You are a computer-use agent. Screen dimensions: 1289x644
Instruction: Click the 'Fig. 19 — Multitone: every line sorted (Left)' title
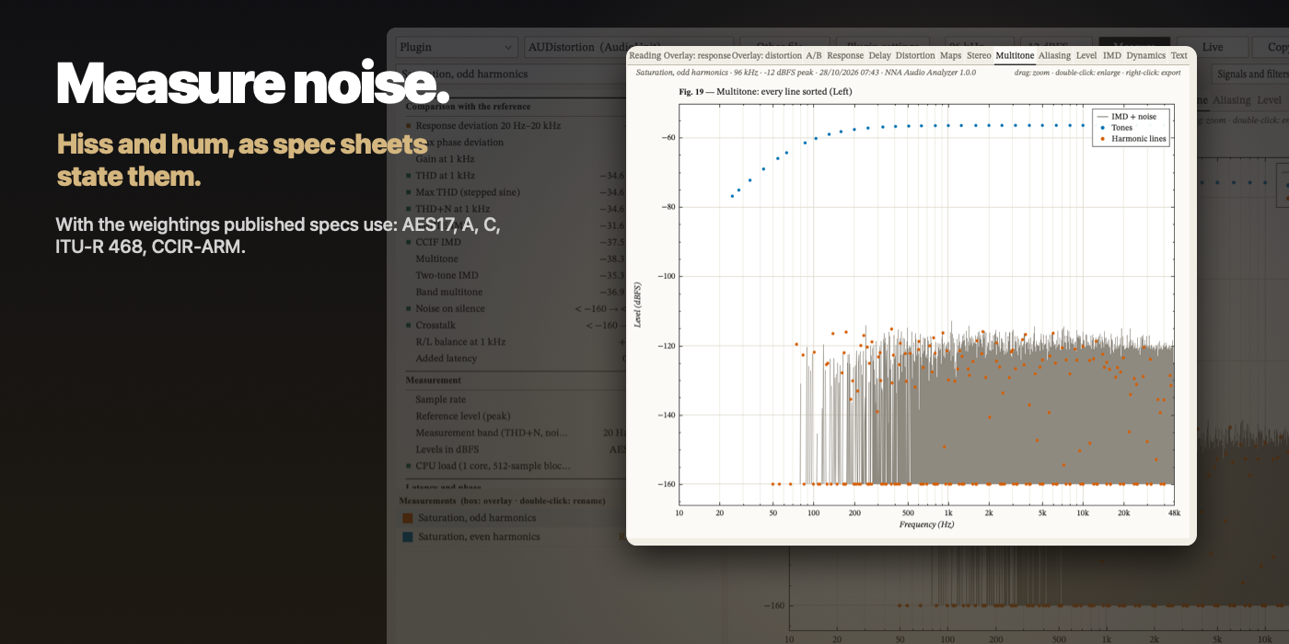[x=765, y=92]
